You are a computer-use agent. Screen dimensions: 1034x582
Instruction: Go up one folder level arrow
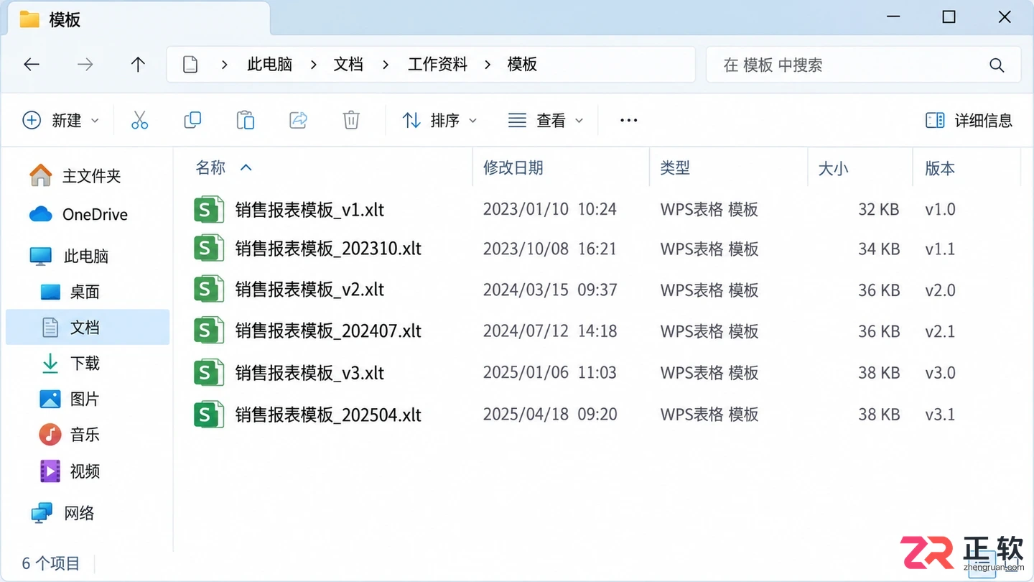138,65
